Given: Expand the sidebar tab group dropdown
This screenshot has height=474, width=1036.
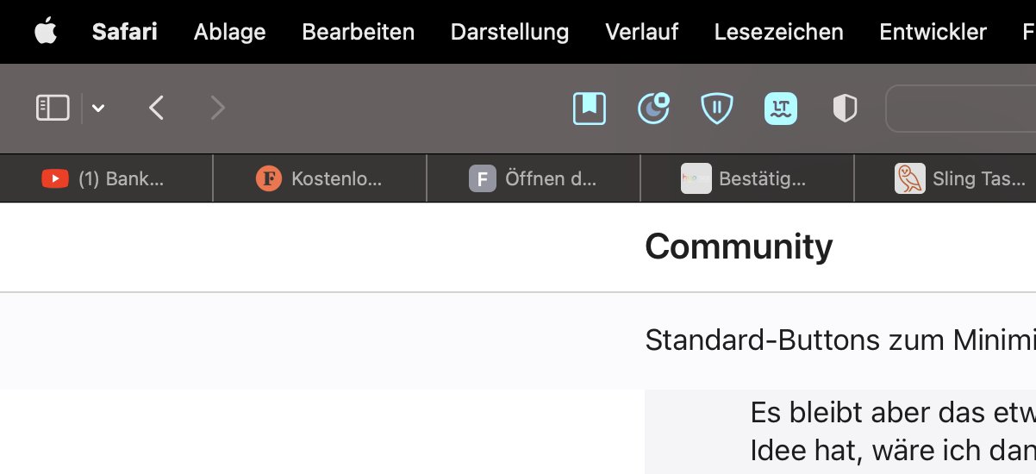Looking at the screenshot, I should click(98, 108).
